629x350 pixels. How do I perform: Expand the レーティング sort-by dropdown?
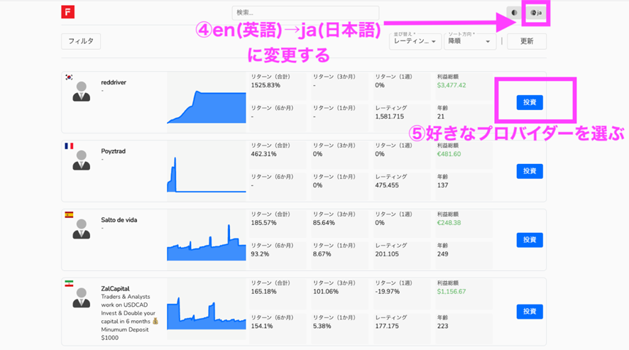pos(415,41)
